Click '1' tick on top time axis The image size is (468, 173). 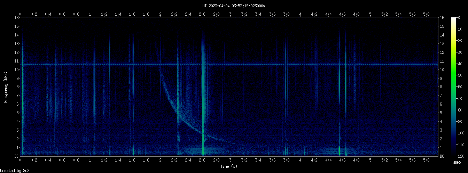click(90, 14)
